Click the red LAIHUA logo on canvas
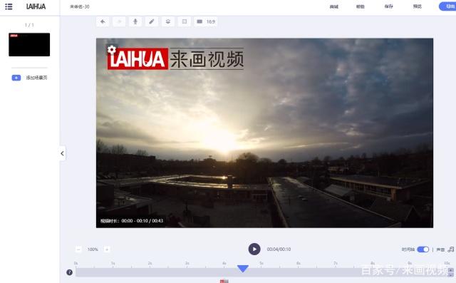456x283 pixels. (x=138, y=58)
